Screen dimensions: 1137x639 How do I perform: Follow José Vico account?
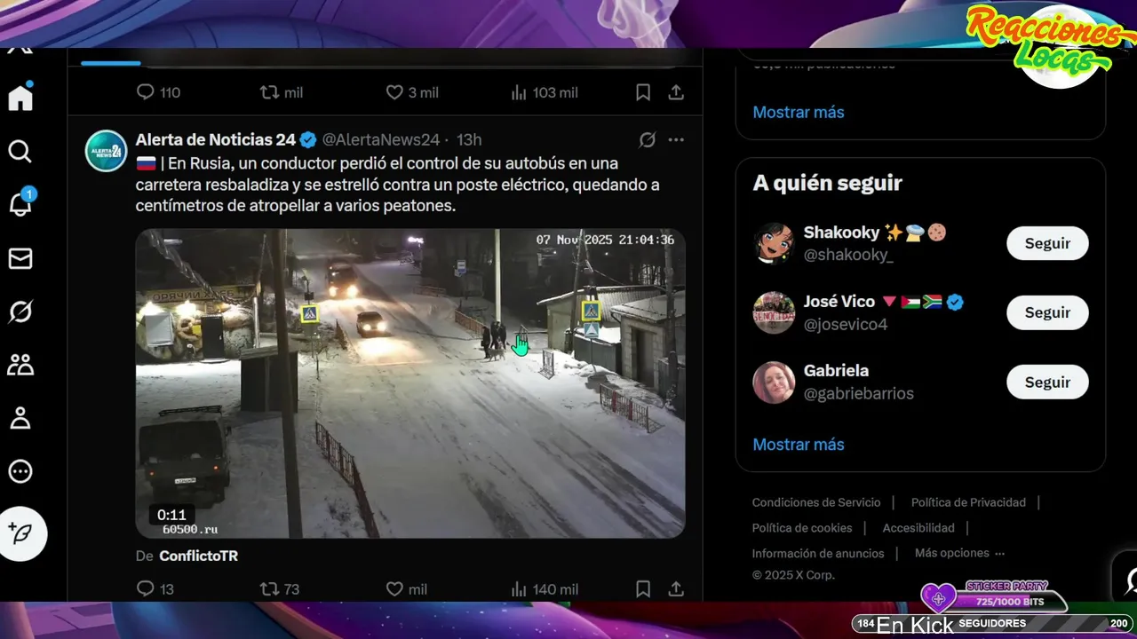click(x=1047, y=312)
